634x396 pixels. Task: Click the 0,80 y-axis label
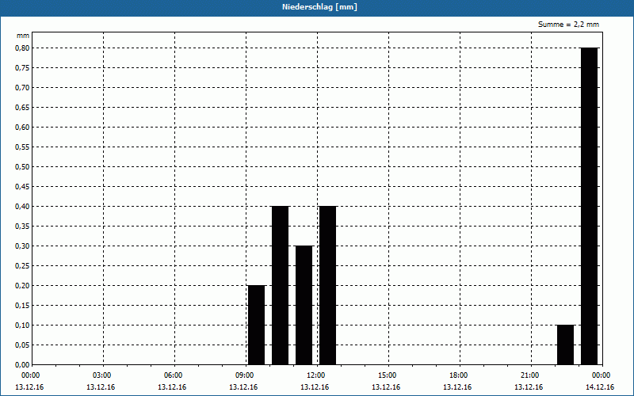coord(22,48)
